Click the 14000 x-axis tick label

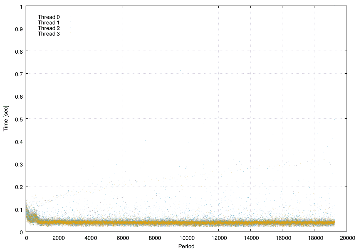pyautogui.click(x=250, y=238)
